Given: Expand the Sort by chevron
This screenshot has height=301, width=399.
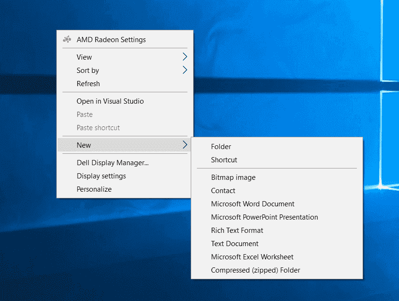Looking at the screenshot, I should coord(185,70).
